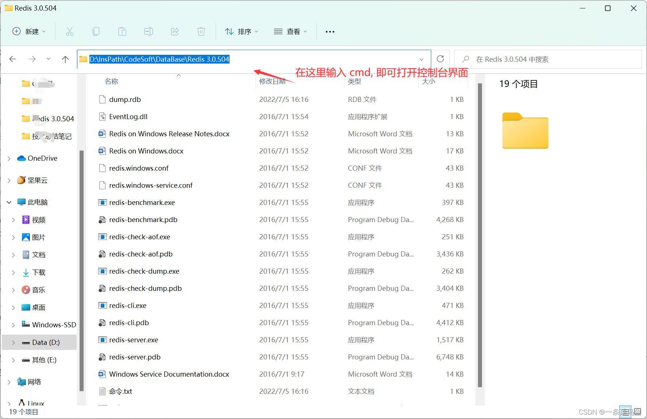
Task: Select Linux entry in sidebar
Action: [x=31, y=403]
